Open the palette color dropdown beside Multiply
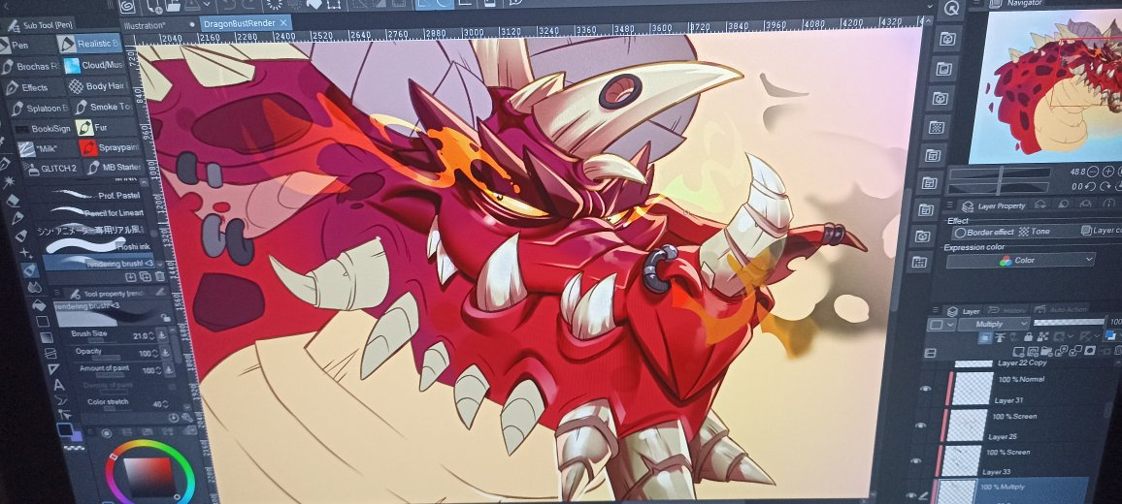Image resolution: width=1122 pixels, height=504 pixels. pyautogui.click(x=940, y=325)
